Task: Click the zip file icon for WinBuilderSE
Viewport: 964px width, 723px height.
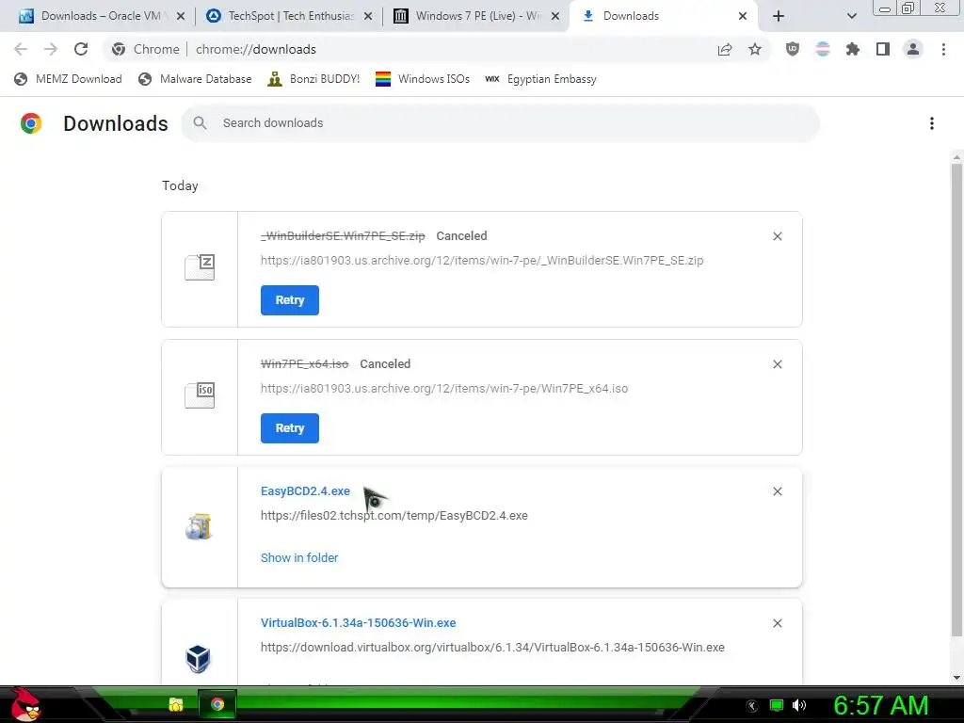Action: point(200,267)
